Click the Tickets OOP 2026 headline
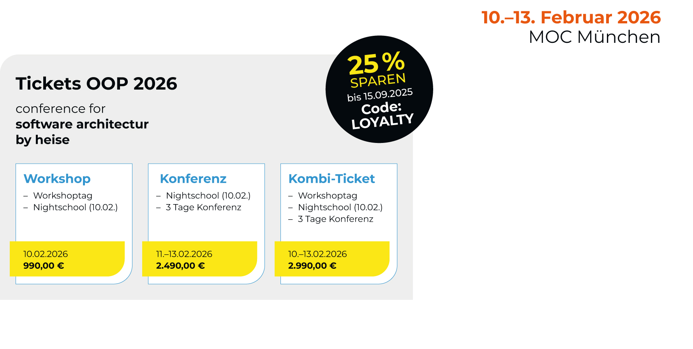This screenshot has width=693, height=349. pyautogui.click(x=96, y=83)
